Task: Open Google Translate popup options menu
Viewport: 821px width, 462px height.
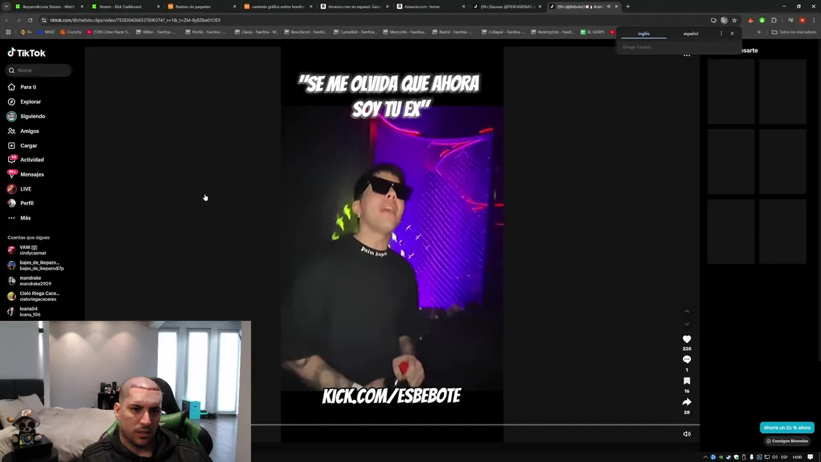Action: [x=721, y=33]
